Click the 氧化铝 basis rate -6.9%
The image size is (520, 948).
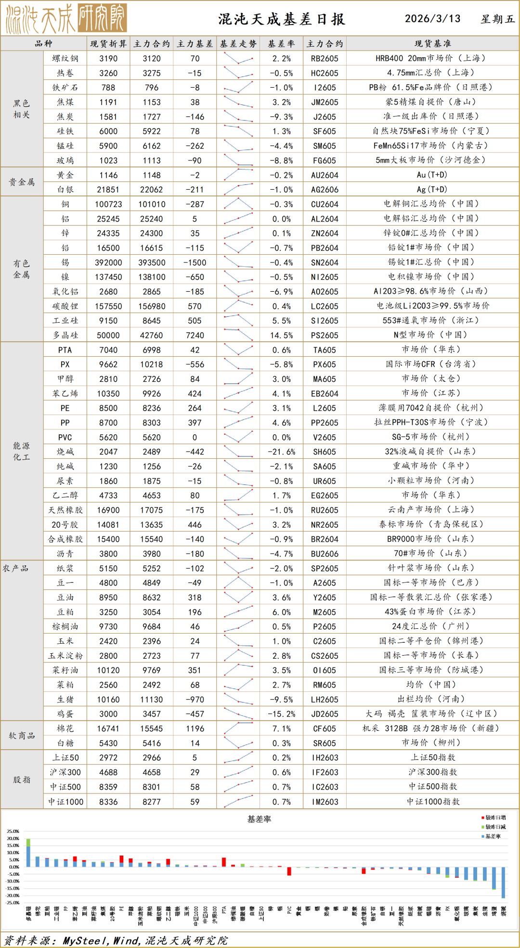click(281, 292)
